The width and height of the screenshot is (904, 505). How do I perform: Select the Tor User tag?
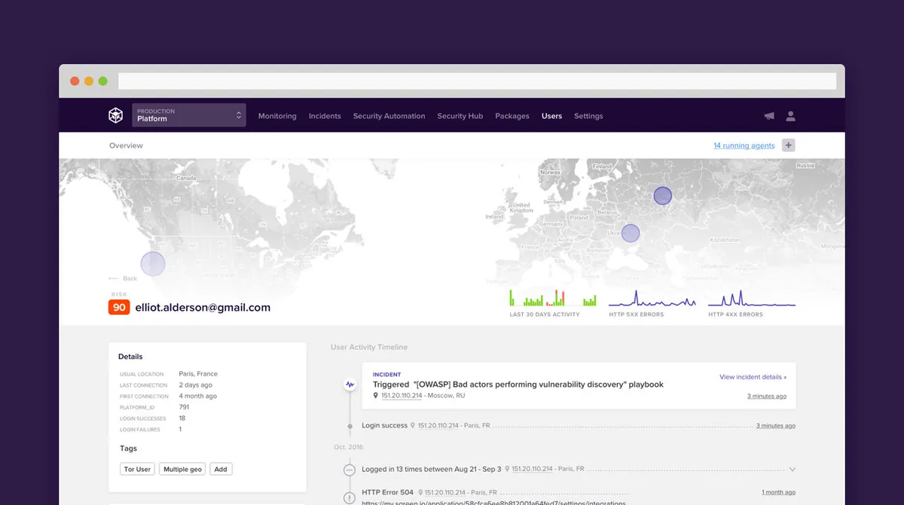(x=137, y=469)
